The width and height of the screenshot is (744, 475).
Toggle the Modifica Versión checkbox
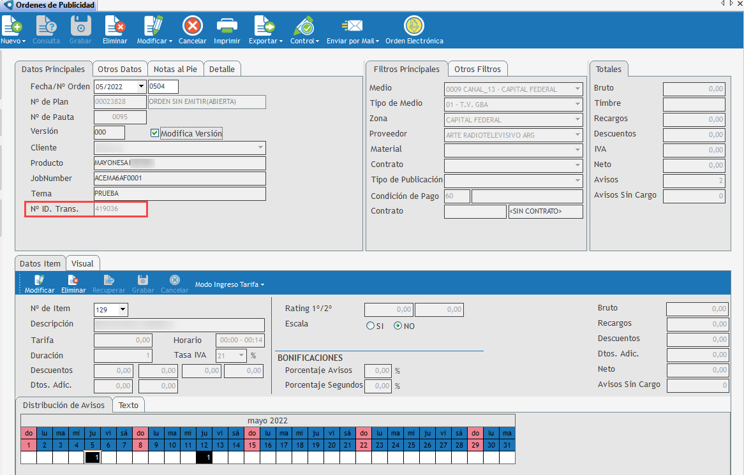(154, 133)
